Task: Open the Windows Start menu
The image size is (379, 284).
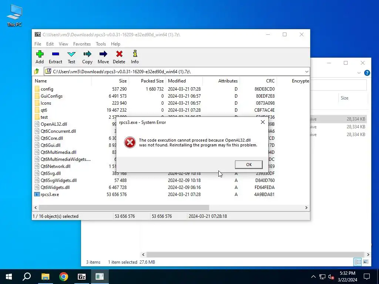Action: coord(9,277)
